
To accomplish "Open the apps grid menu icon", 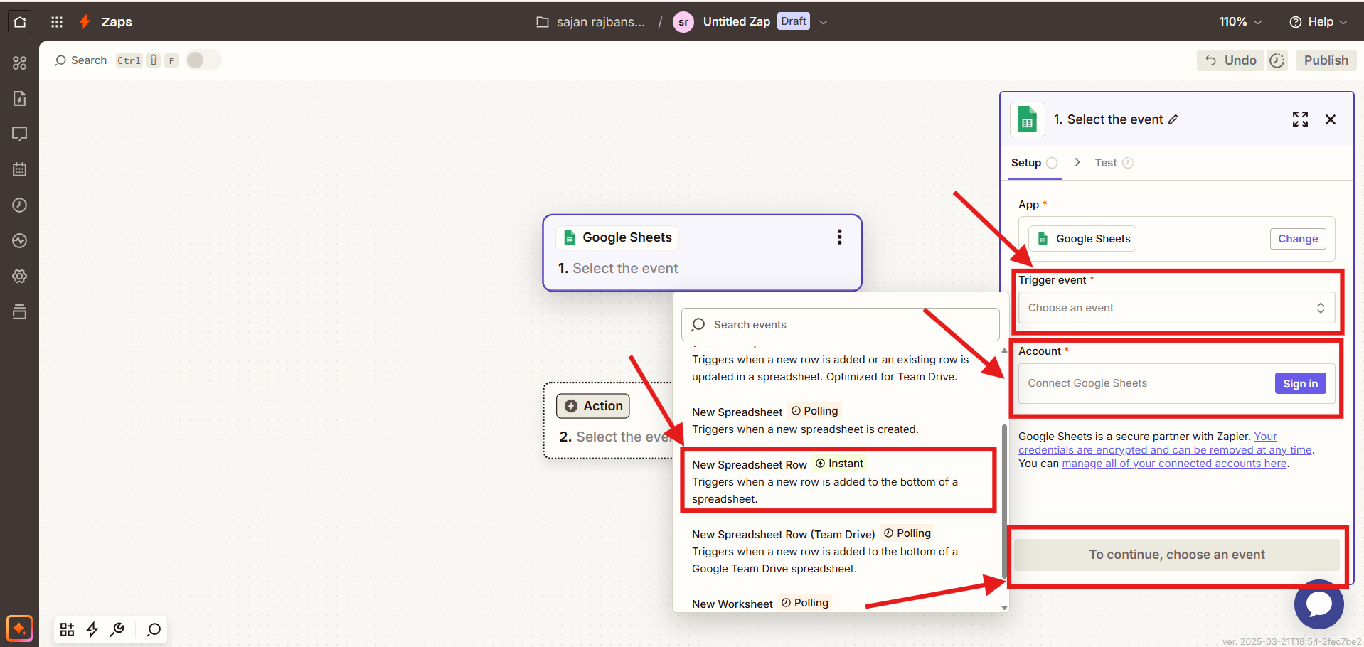I will 57,22.
